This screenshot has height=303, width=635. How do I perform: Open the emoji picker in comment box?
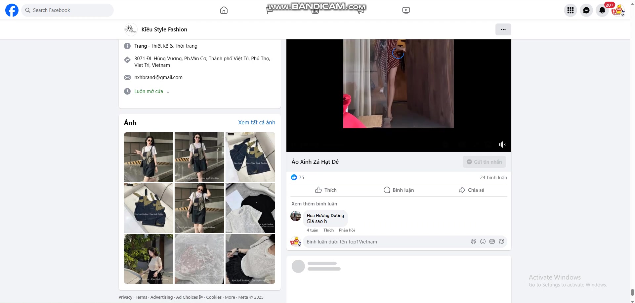[483, 241]
